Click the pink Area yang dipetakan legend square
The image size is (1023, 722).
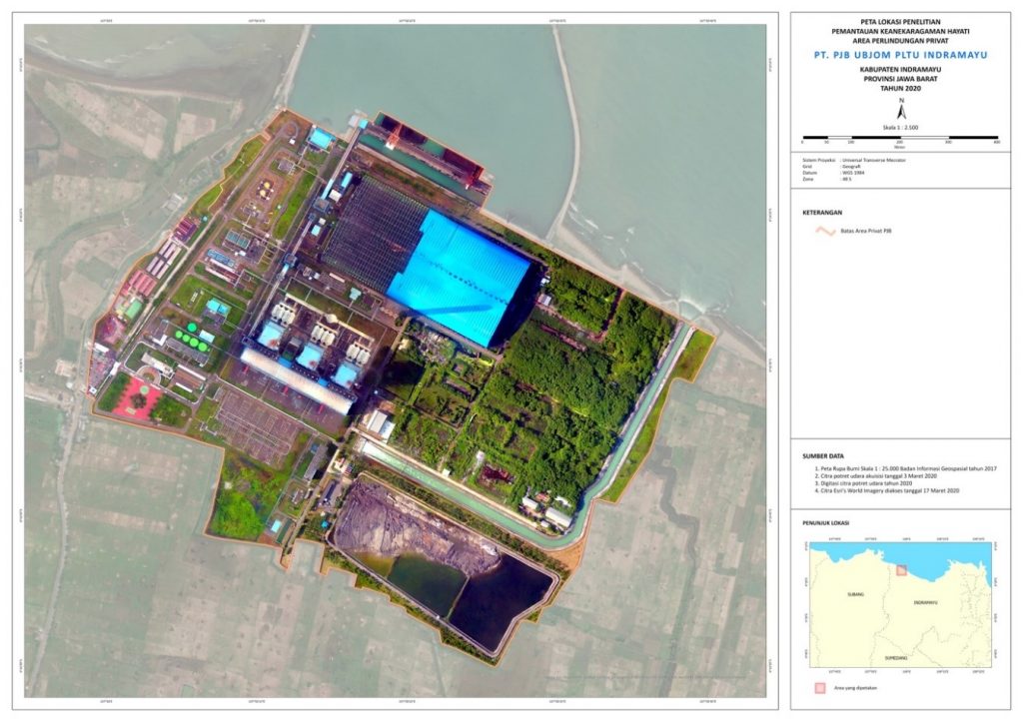point(818,687)
